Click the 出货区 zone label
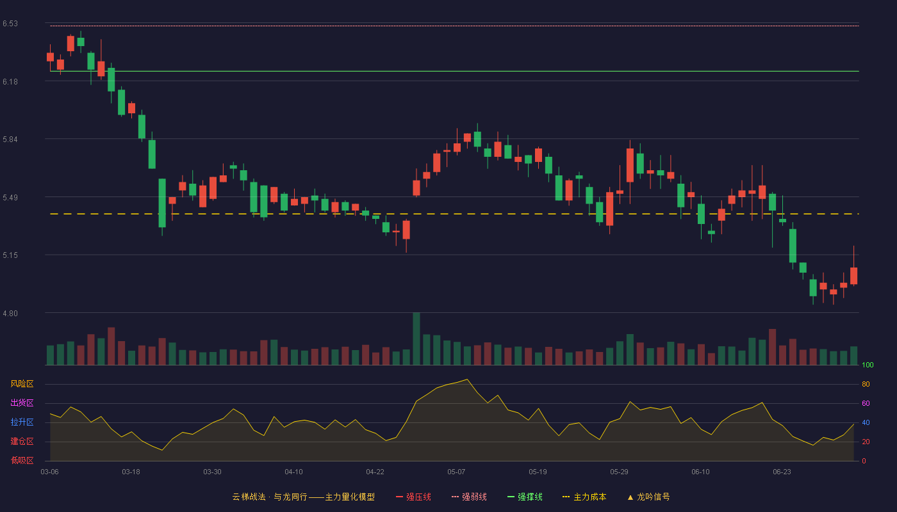 point(22,403)
